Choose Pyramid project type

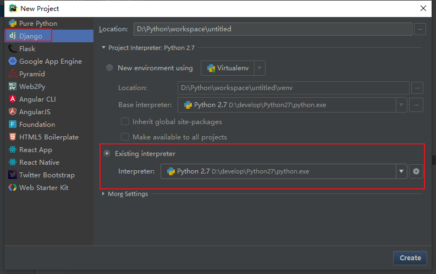(x=49, y=74)
